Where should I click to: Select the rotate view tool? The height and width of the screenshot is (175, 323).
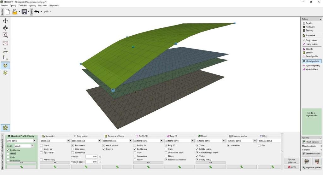(5, 28)
